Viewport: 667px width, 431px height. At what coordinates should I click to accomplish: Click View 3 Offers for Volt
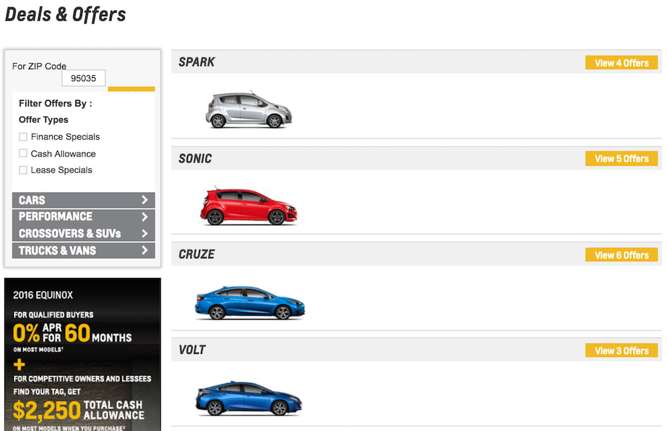621,350
